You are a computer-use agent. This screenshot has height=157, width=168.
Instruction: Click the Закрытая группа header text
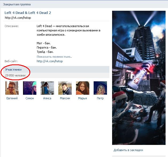point(17,4)
